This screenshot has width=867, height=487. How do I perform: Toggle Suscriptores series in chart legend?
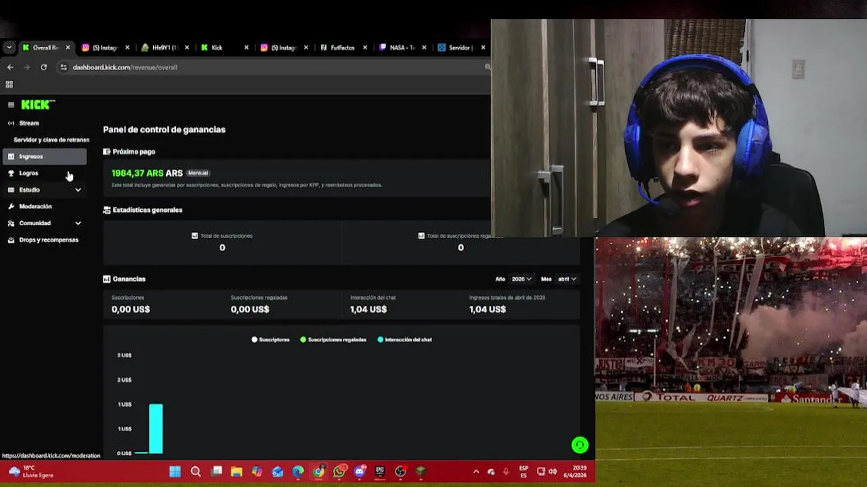tap(271, 340)
